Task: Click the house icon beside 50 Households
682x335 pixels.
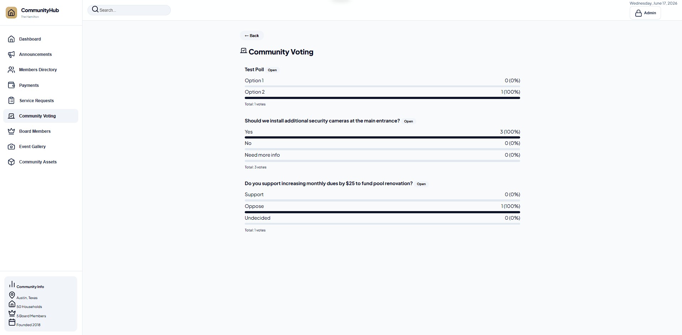Action: pyautogui.click(x=12, y=304)
